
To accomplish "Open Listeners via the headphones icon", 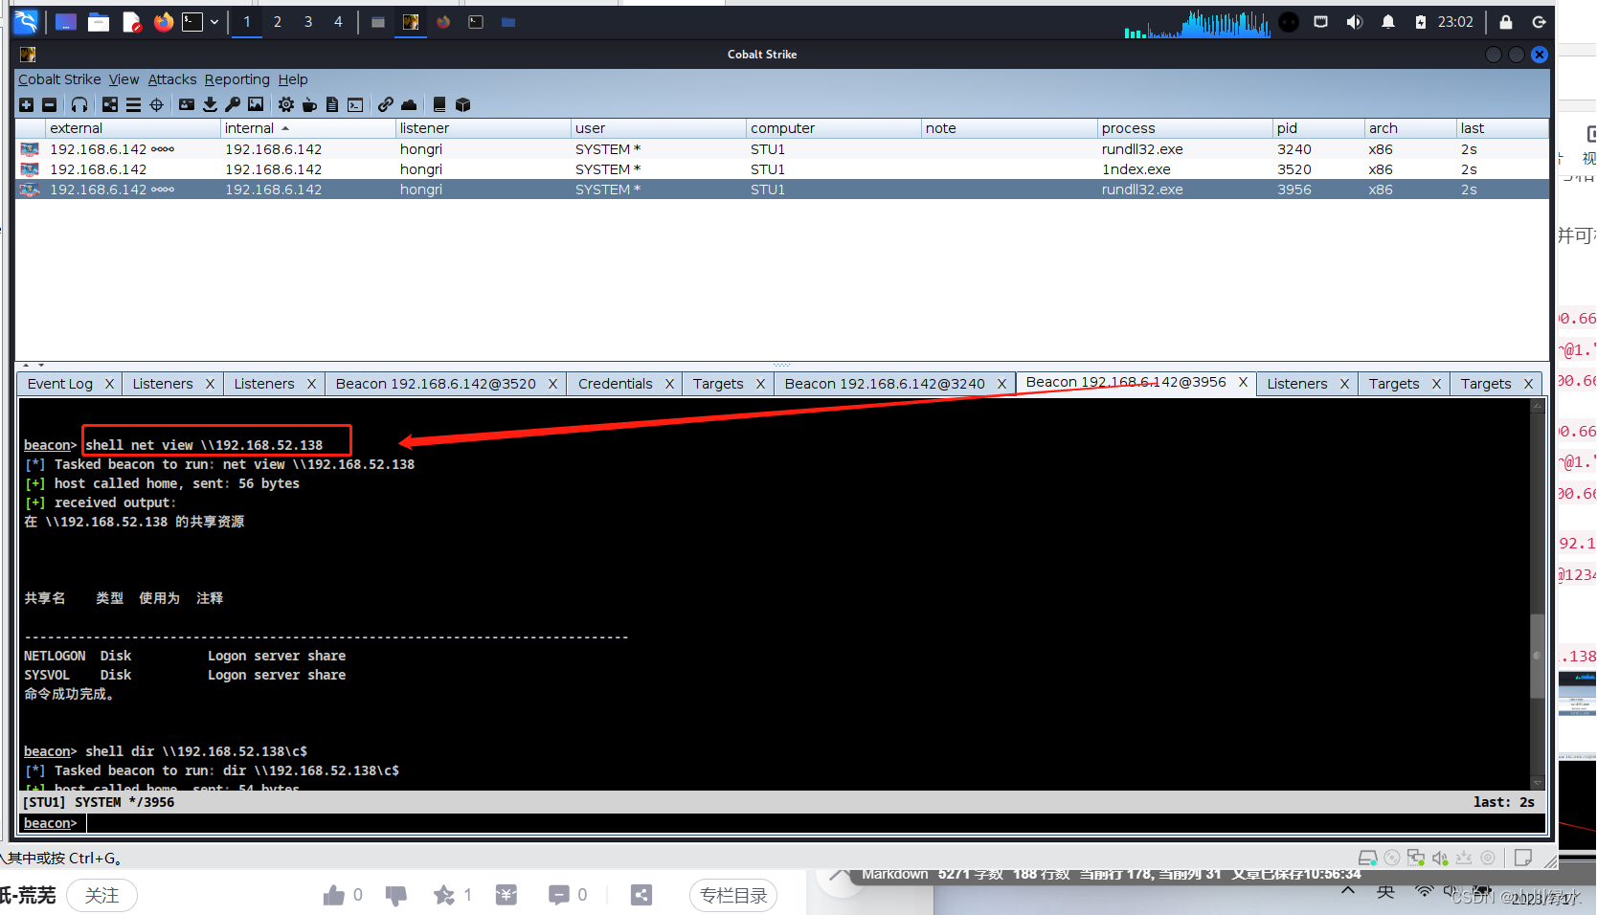I will pos(79,104).
